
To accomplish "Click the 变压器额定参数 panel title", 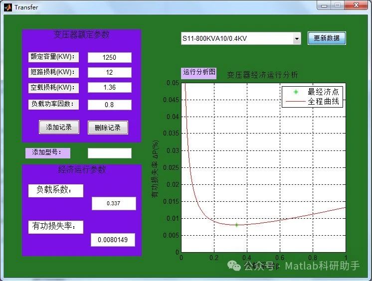I will pos(81,34).
